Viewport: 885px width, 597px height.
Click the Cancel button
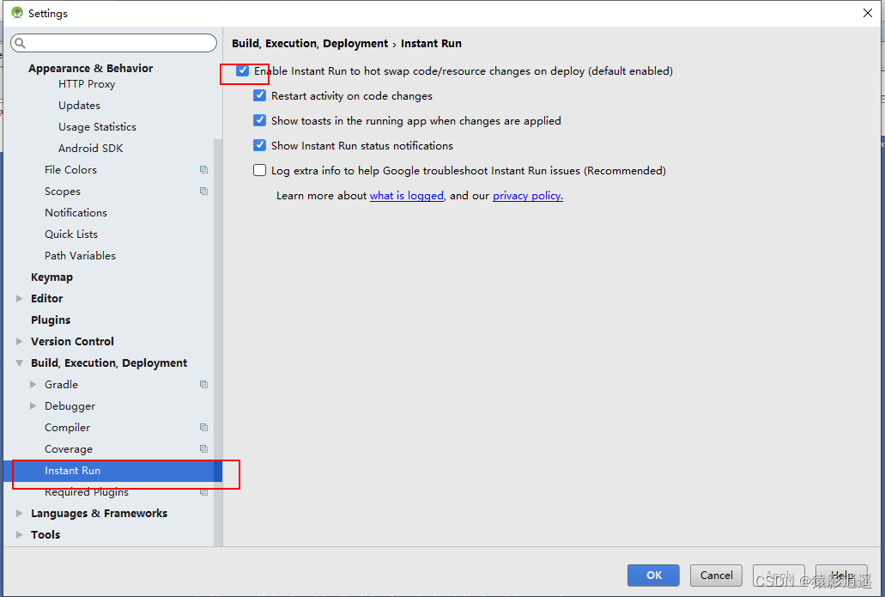716,575
